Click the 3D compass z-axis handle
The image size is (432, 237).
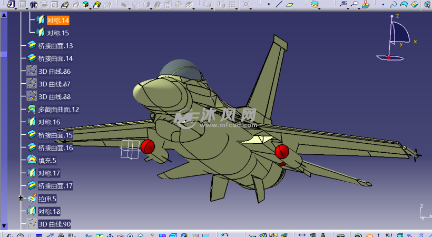(392, 16)
